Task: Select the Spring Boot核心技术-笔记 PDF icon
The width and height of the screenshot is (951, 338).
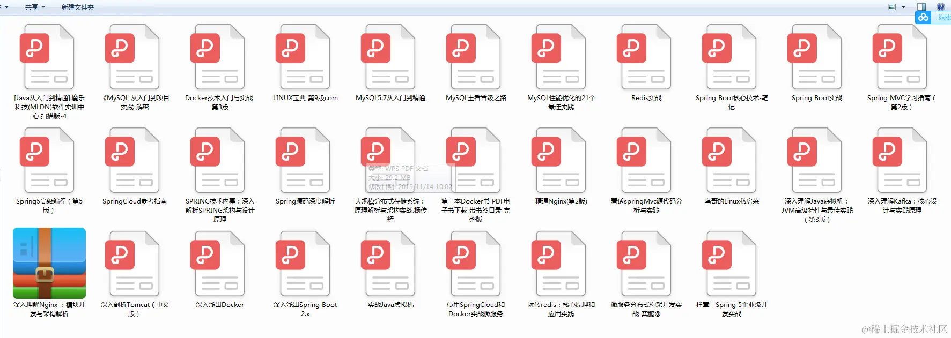Action: click(729, 57)
